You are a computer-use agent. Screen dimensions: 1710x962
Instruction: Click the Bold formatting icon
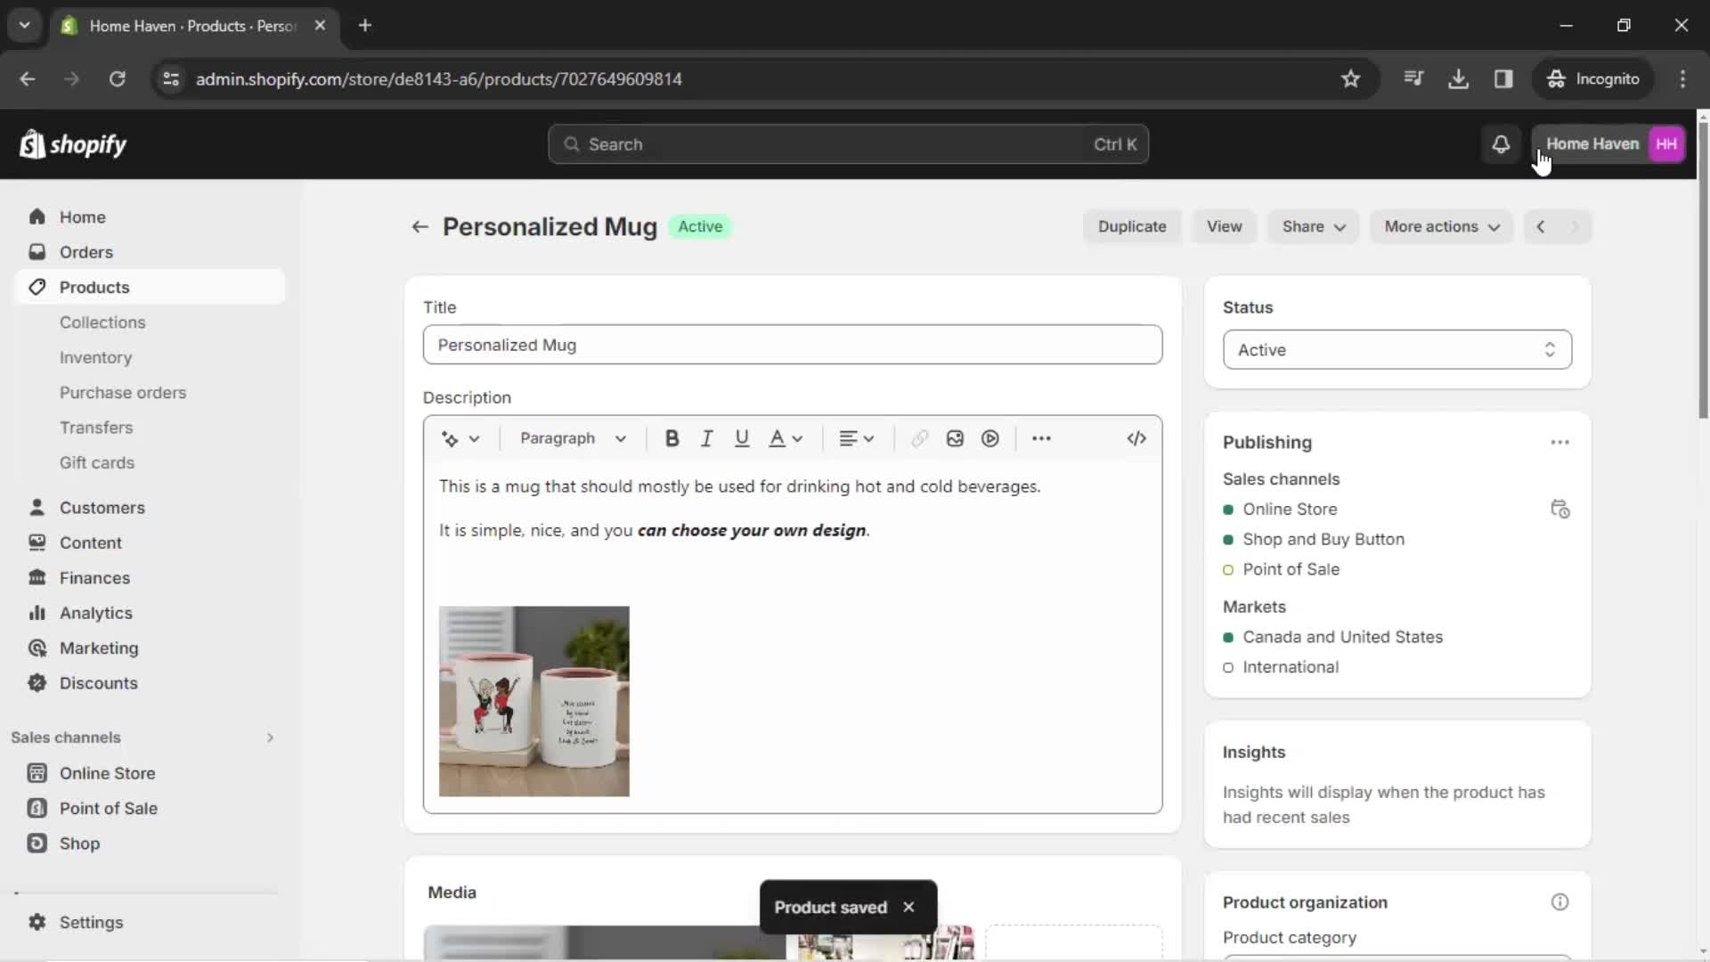(671, 438)
